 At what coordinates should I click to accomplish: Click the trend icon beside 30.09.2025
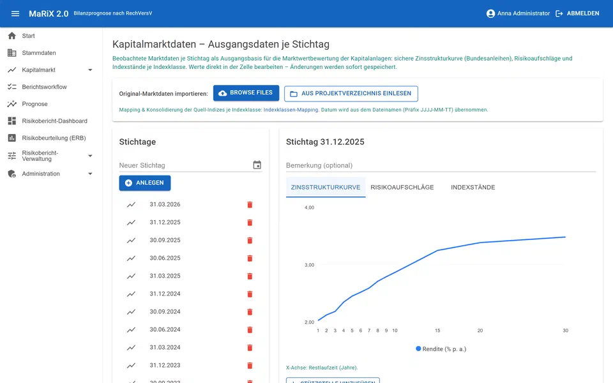(131, 241)
